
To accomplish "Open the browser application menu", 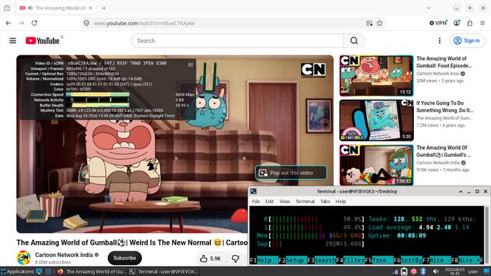I will pos(483,23).
